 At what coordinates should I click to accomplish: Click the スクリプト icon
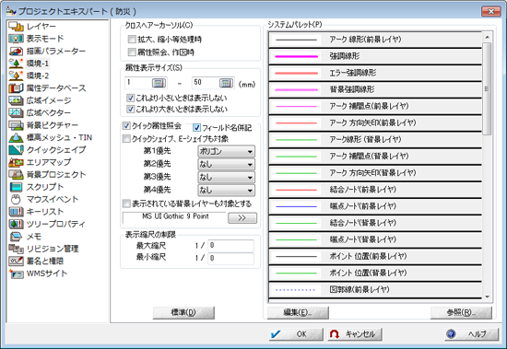16,187
